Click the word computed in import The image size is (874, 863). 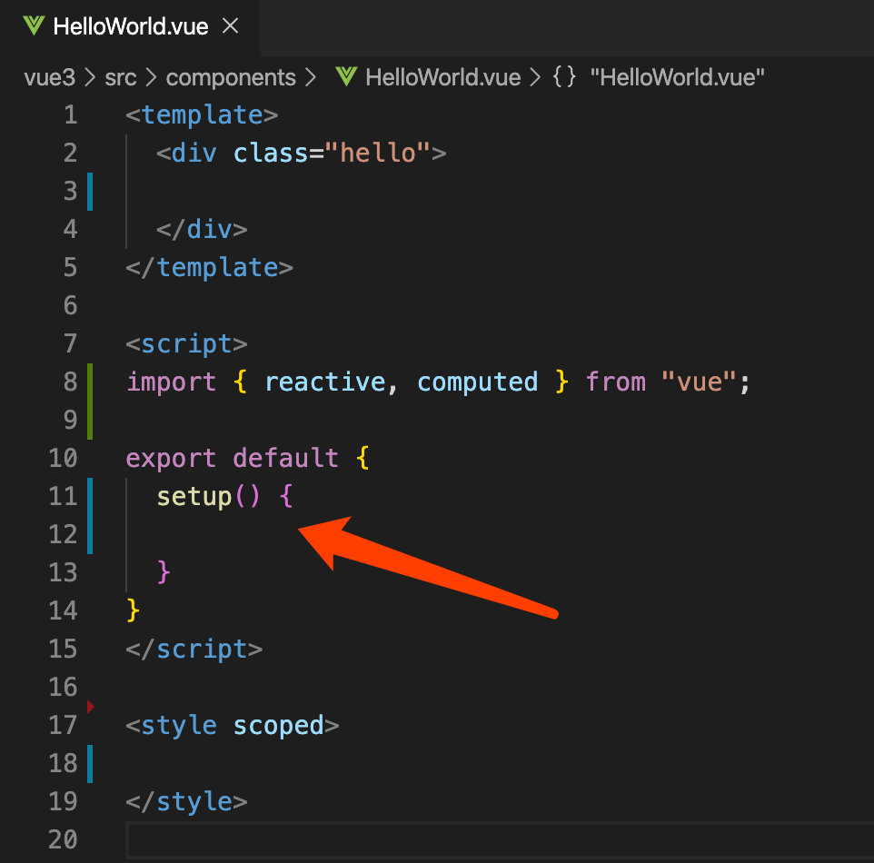[478, 383]
